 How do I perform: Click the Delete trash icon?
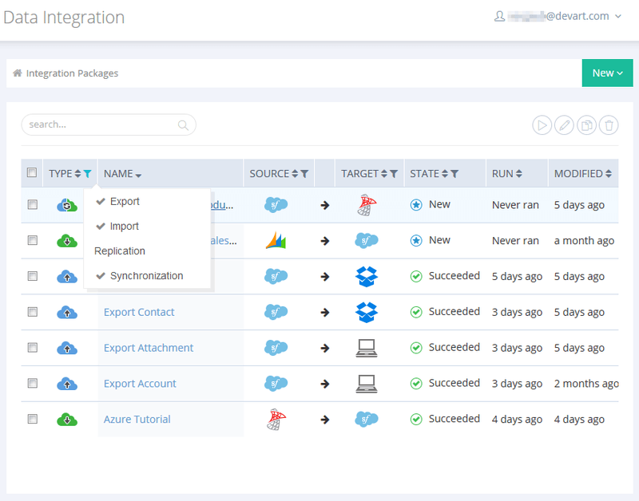click(x=609, y=125)
